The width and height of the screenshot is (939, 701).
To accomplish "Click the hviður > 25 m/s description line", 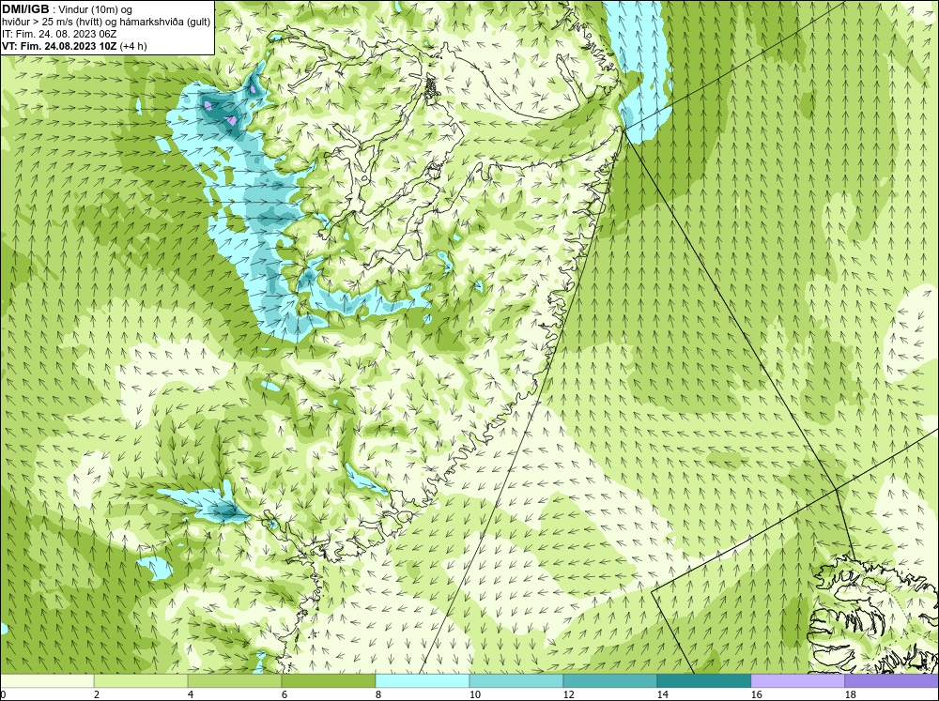I will (106, 22).
